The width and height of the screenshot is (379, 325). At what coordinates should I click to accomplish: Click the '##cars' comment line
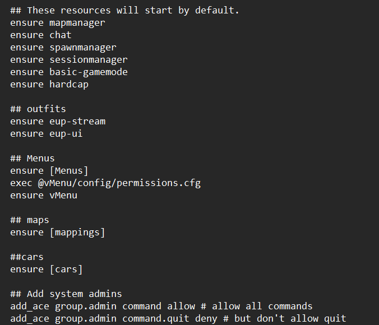26,257
